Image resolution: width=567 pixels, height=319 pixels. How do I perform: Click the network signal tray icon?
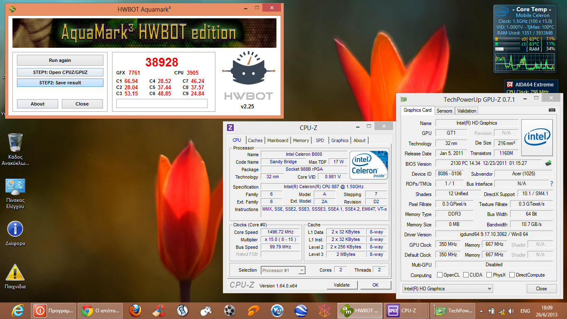(x=501, y=311)
